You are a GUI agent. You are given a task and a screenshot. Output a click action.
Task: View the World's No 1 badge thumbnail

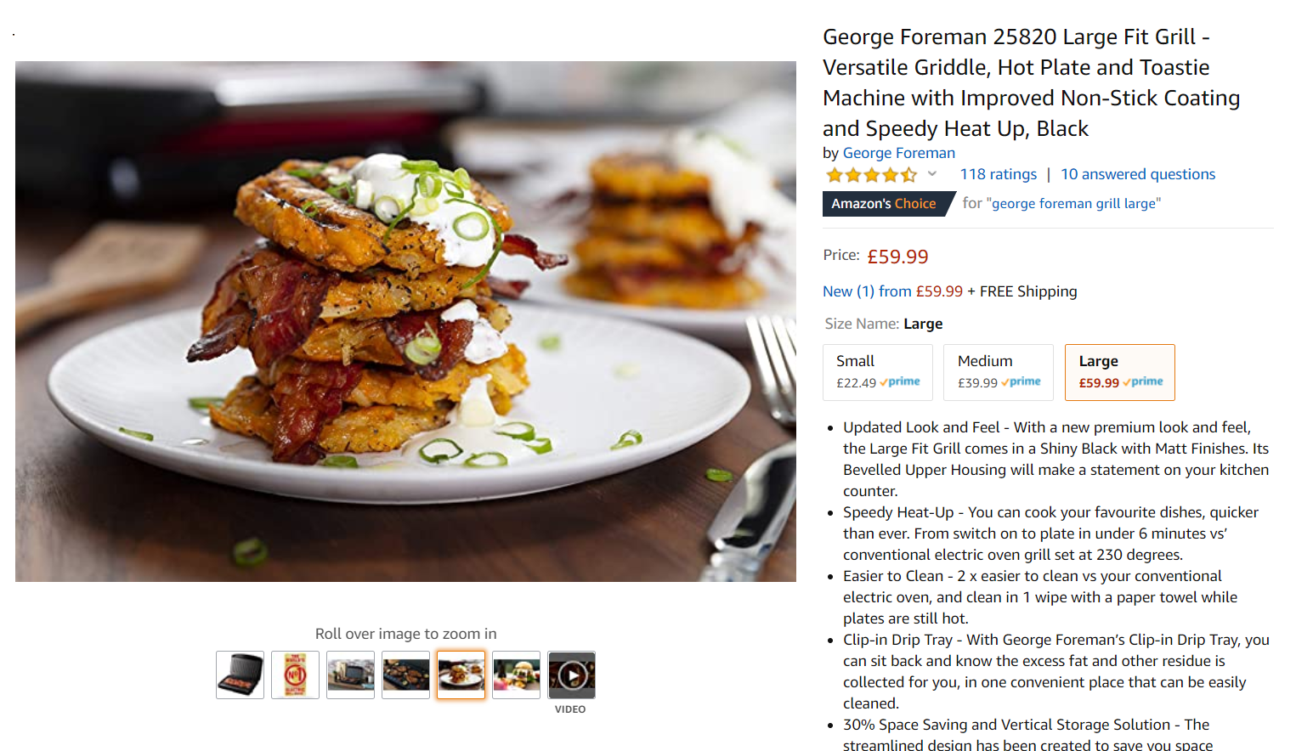(295, 675)
